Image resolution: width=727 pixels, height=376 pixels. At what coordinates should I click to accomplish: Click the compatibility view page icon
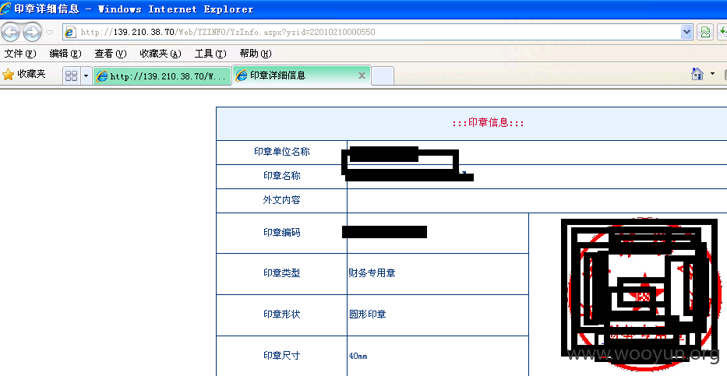tap(705, 32)
